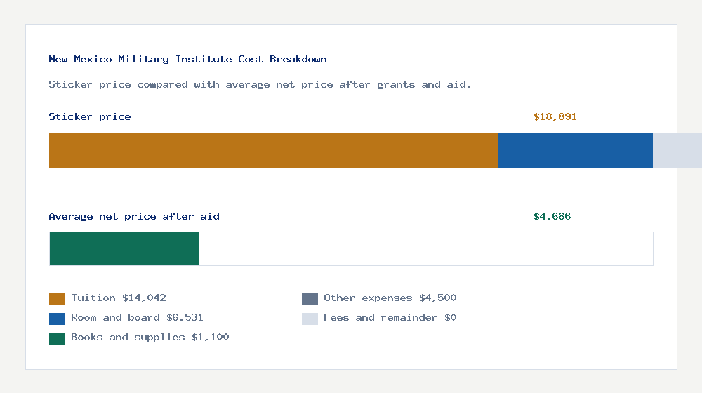702x393 pixels.
Task: Click the Room and board $6,531 text
Action: (x=137, y=317)
